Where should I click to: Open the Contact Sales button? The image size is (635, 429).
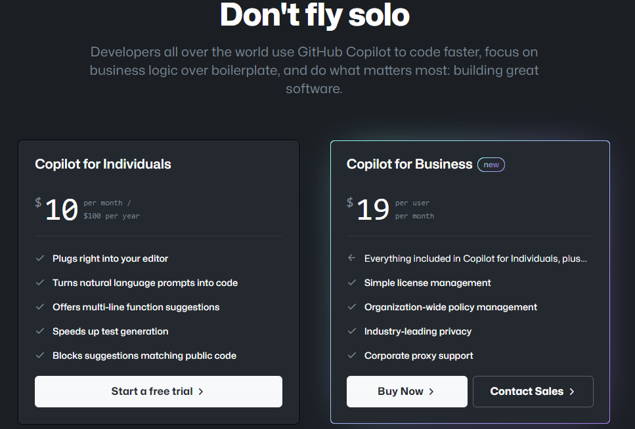[x=533, y=392]
